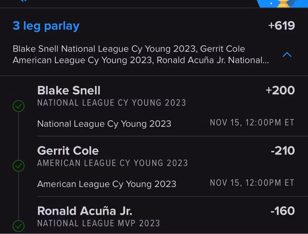The width and height of the screenshot is (308, 234).
Task: Tap the -210 odds for Gerrit Cole
Action: [282, 151]
